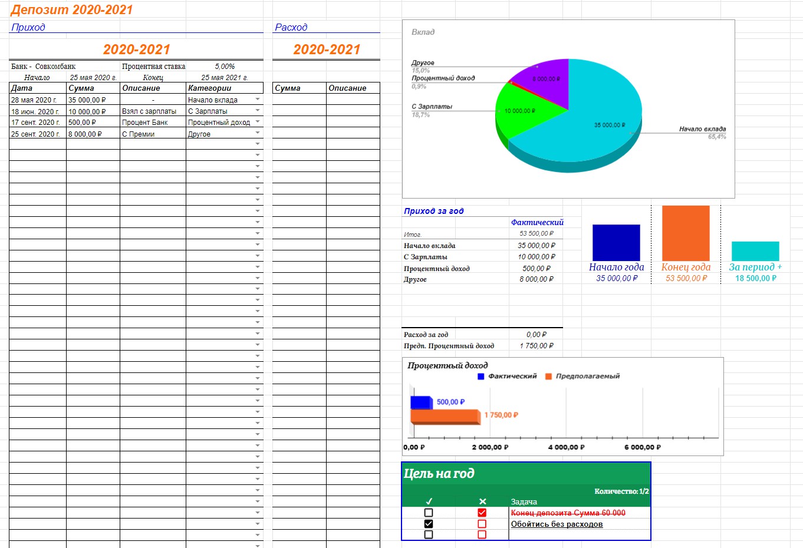
Task: Uncheck the black box for Обойтись без расходов
Action: click(x=429, y=524)
